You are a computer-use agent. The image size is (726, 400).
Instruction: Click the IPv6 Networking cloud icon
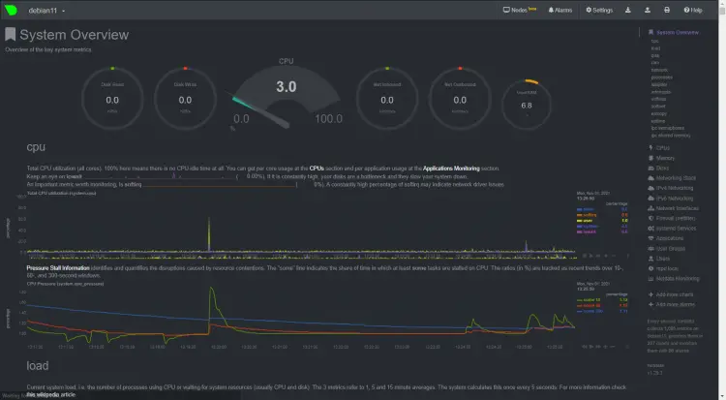point(651,199)
